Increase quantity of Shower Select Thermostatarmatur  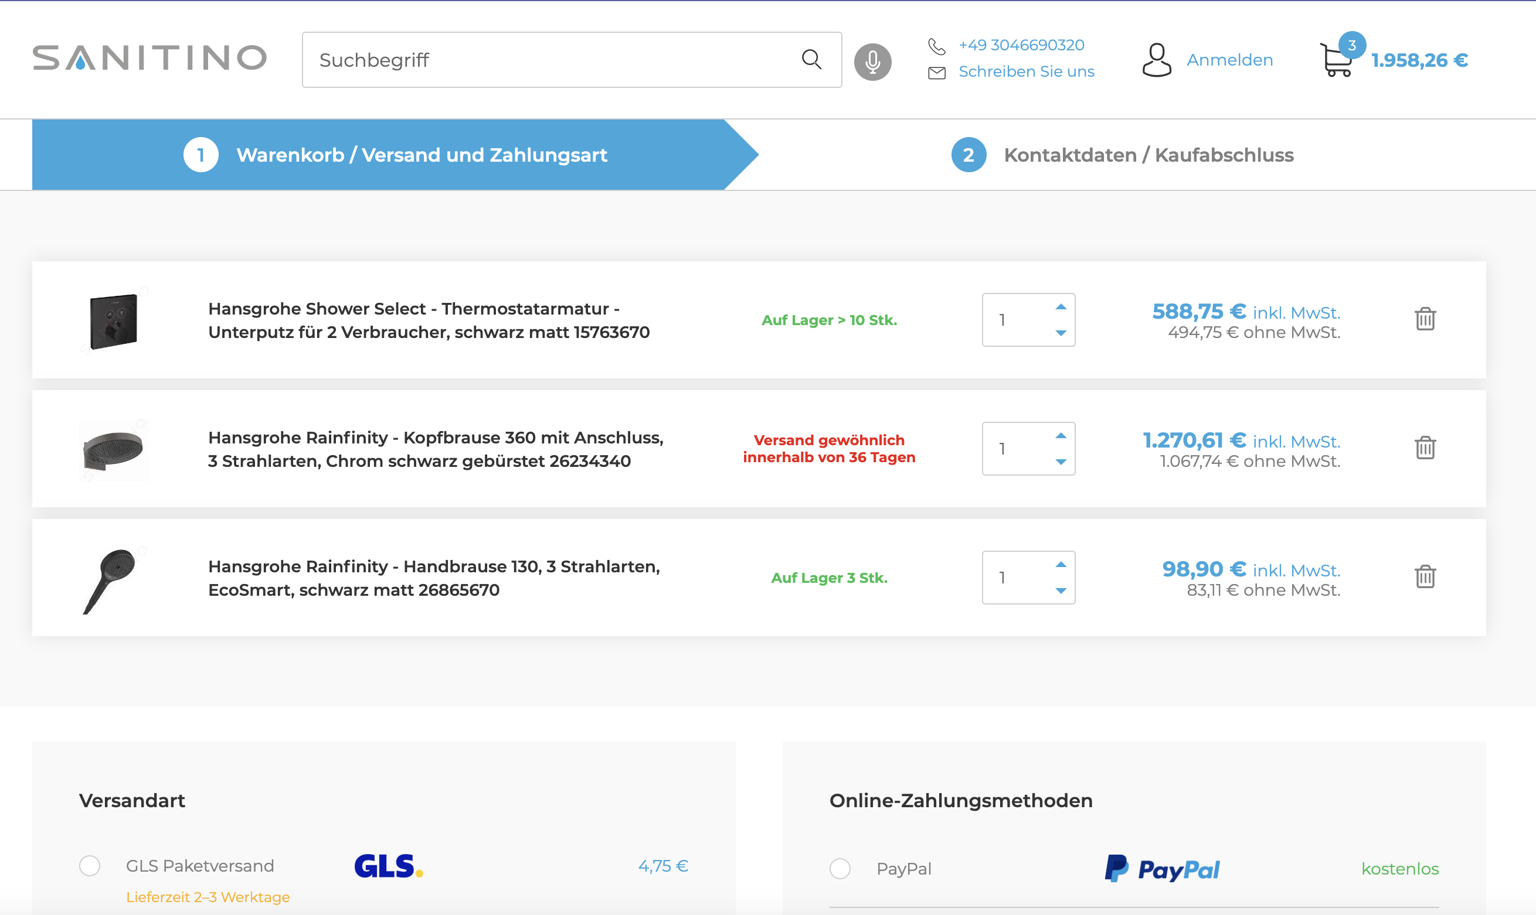coord(1061,307)
